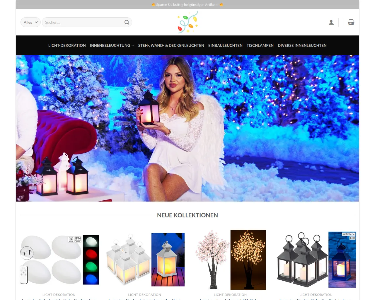Open Licht-Dekoration menu item
This screenshot has height=300, width=375.
point(67,45)
